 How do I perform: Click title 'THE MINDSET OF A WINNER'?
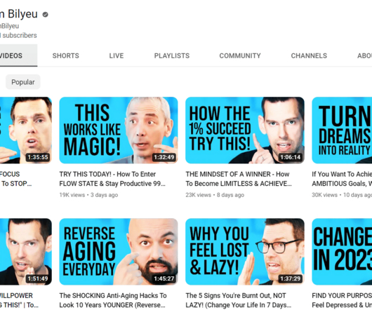pos(239,179)
